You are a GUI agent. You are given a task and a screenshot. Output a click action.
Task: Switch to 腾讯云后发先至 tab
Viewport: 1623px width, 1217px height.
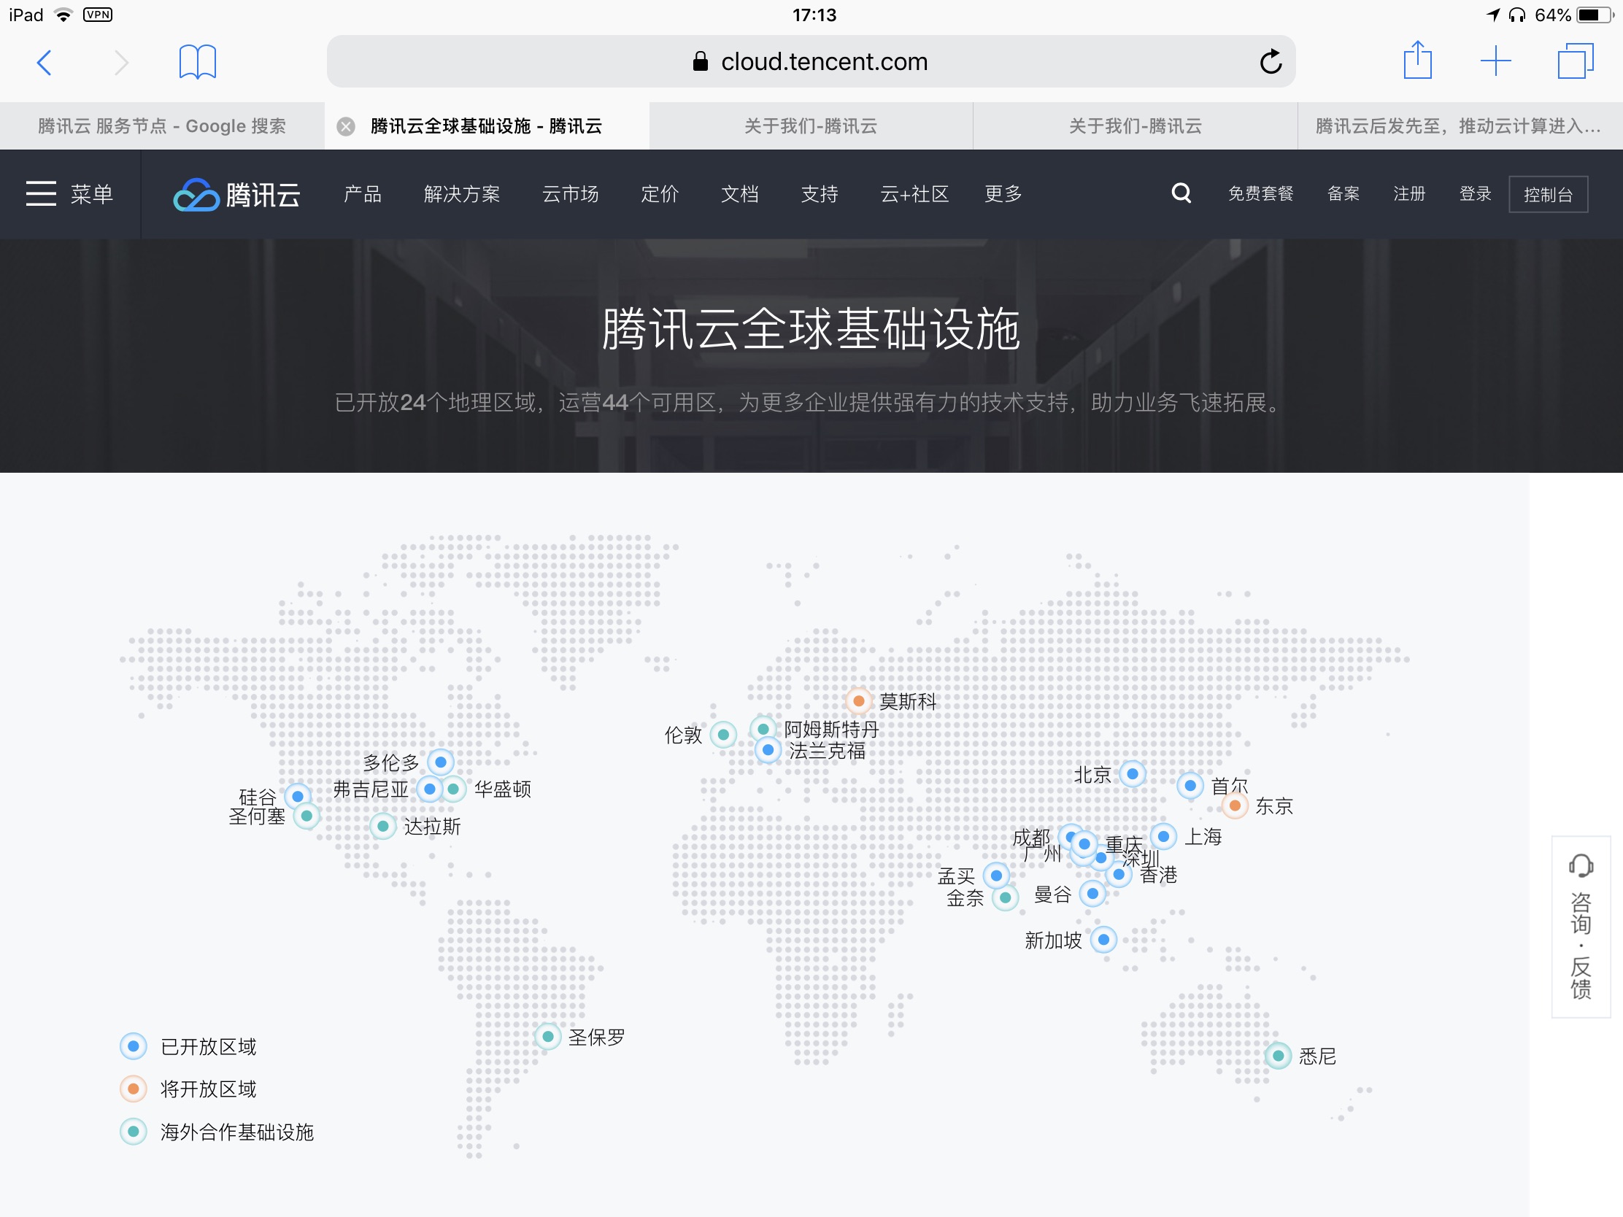pyautogui.click(x=1460, y=126)
